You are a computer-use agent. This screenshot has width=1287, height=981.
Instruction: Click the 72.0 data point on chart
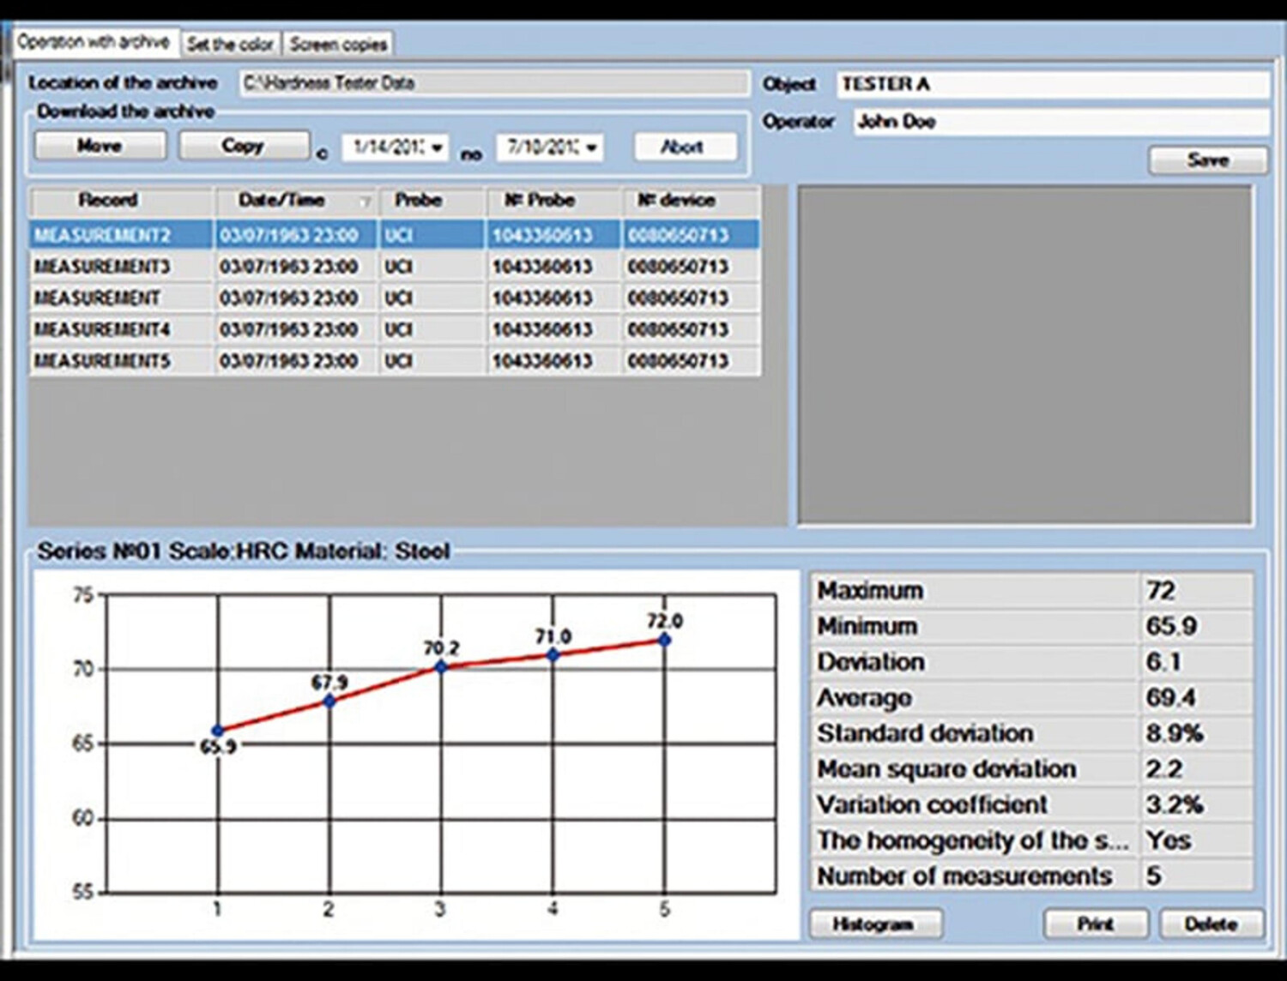point(664,640)
